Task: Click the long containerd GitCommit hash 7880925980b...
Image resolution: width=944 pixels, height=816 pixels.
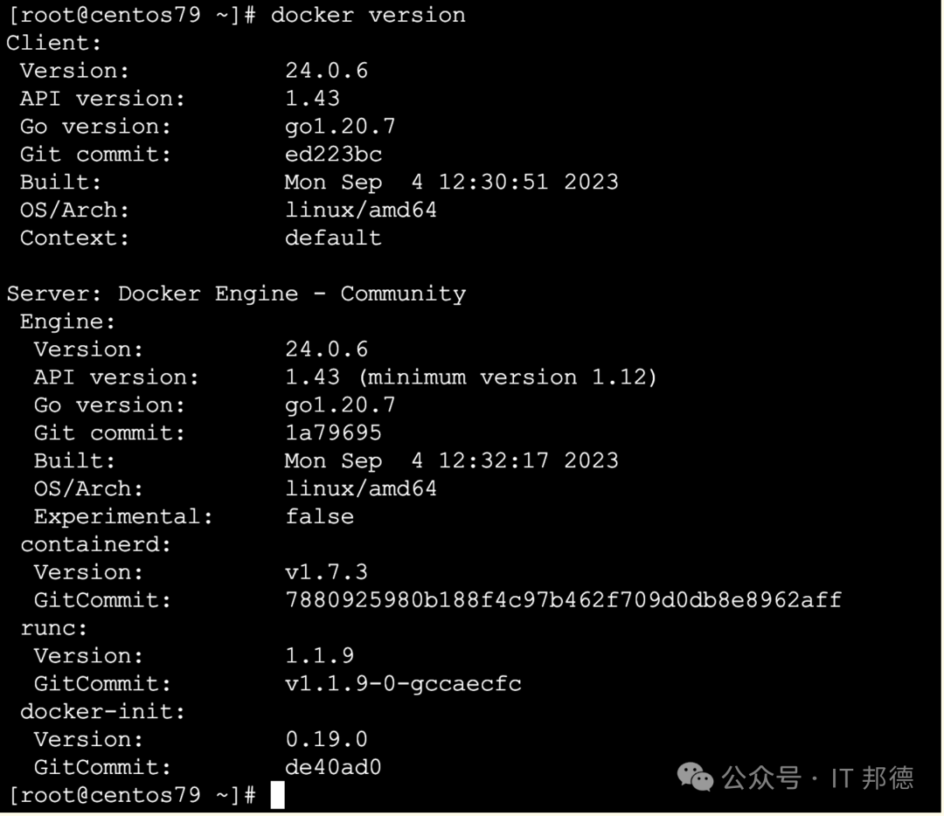Action: [563, 600]
